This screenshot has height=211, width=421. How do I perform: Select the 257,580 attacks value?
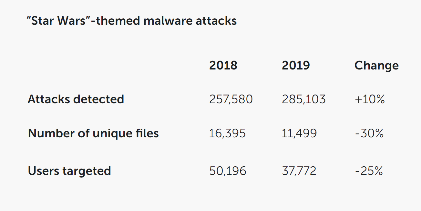coord(231,99)
